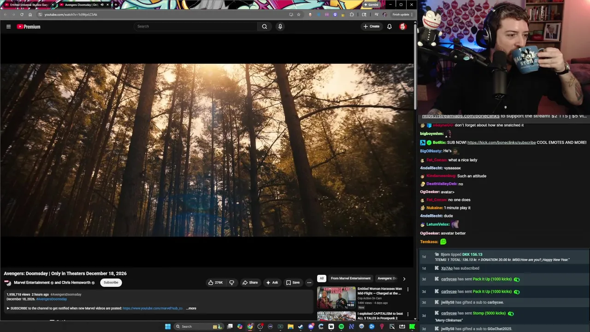Screen dimensions: 590x332
Task: Open Spotify from the taskbar
Action: click(341, 326)
